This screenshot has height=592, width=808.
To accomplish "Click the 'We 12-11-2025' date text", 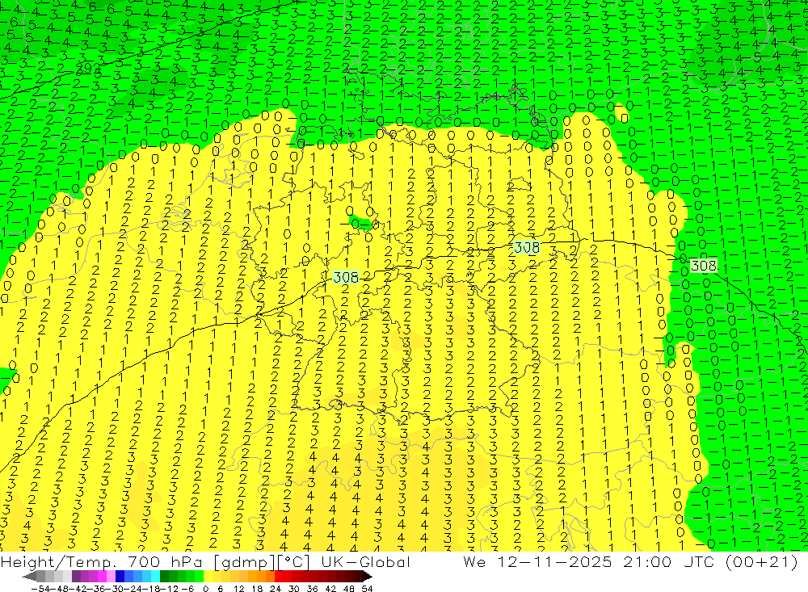I will click(x=537, y=561).
